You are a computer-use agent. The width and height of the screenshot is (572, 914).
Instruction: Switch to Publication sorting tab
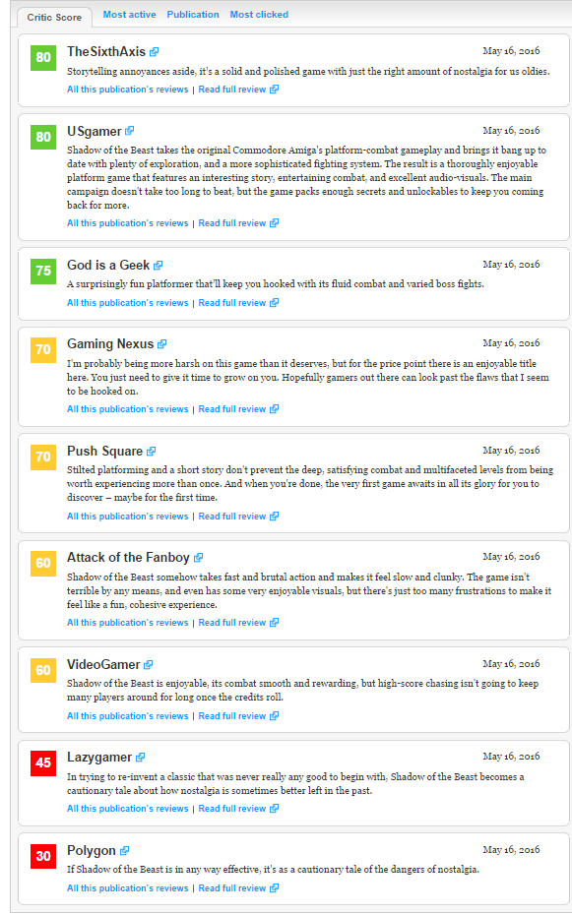coord(193,15)
